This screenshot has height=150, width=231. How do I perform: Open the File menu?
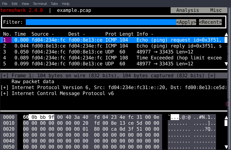click(x=5, y=4)
